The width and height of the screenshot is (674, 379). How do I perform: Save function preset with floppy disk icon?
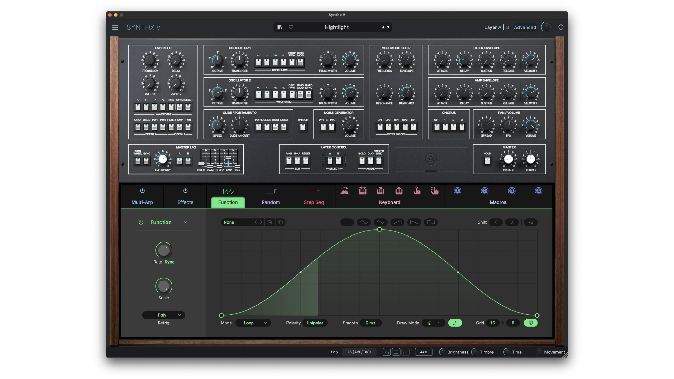(x=270, y=222)
